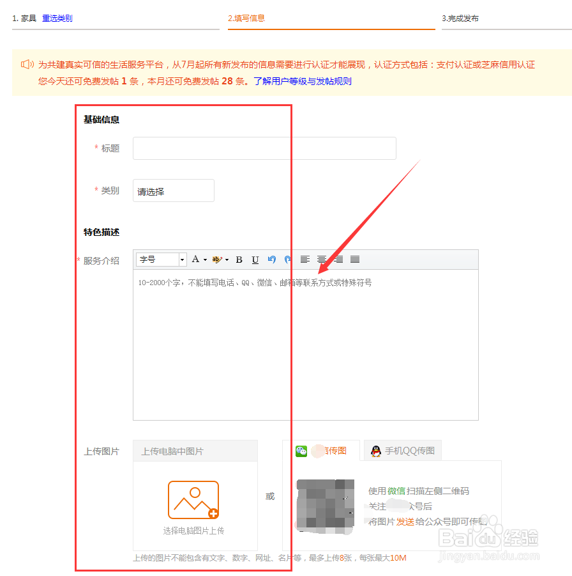Viewport: 572px width, 576px height.
Task: Click the redo arrow in editor toolbar
Action: pyautogui.click(x=287, y=260)
